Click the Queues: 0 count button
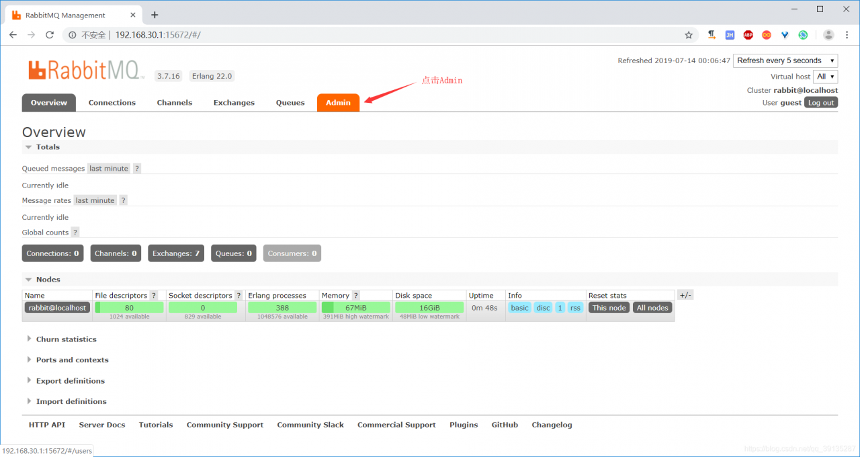The image size is (860, 457). click(234, 253)
